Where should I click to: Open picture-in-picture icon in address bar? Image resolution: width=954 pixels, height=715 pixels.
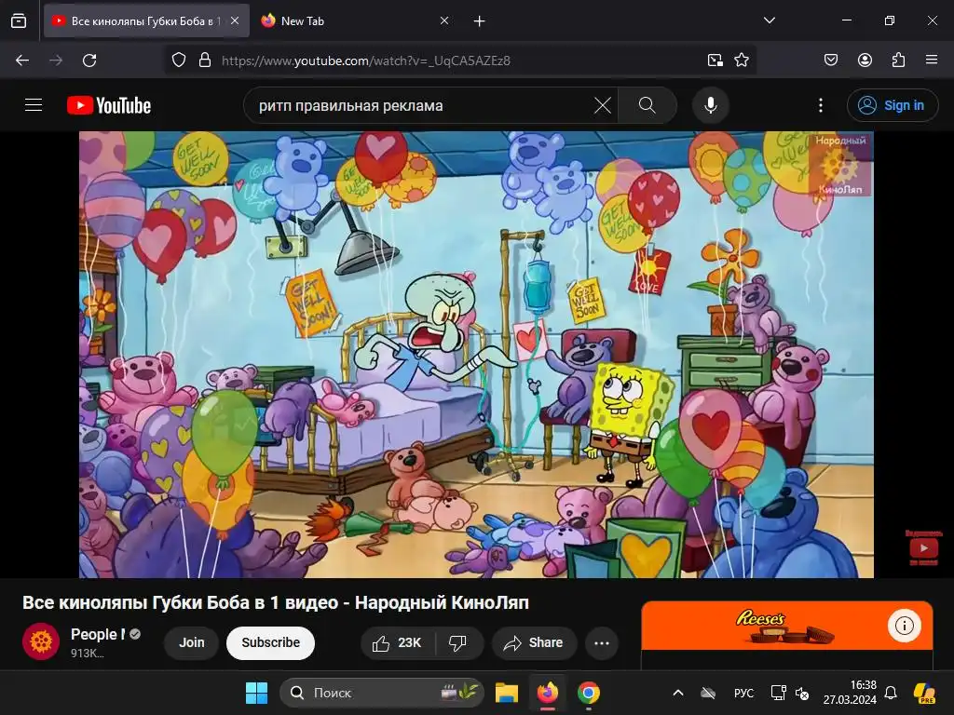click(x=715, y=61)
